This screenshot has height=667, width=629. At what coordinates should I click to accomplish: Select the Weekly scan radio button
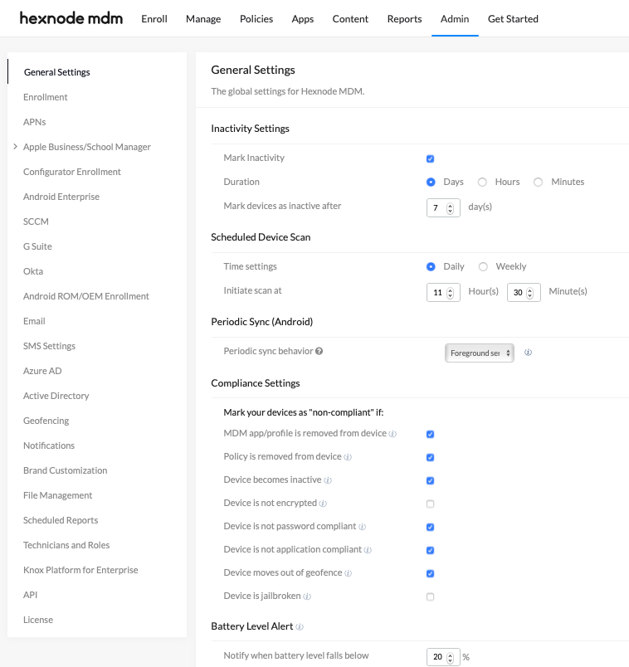pyautogui.click(x=483, y=266)
